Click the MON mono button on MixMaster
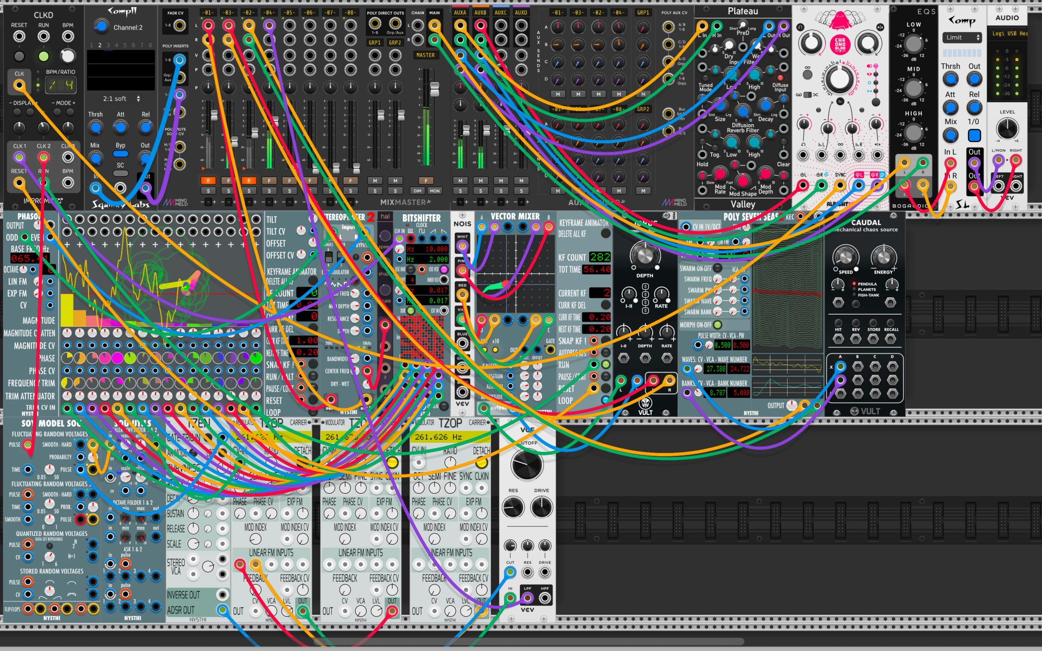 click(x=434, y=191)
